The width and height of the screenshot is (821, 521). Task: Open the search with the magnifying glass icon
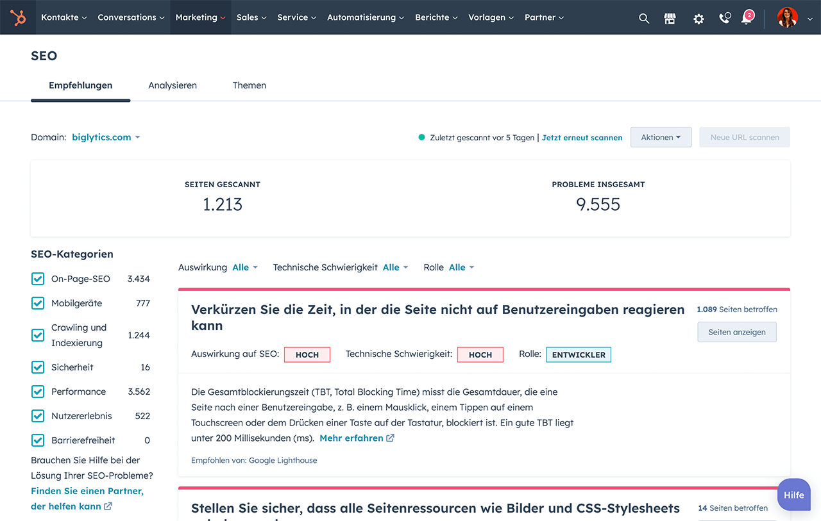pos(644,18)
